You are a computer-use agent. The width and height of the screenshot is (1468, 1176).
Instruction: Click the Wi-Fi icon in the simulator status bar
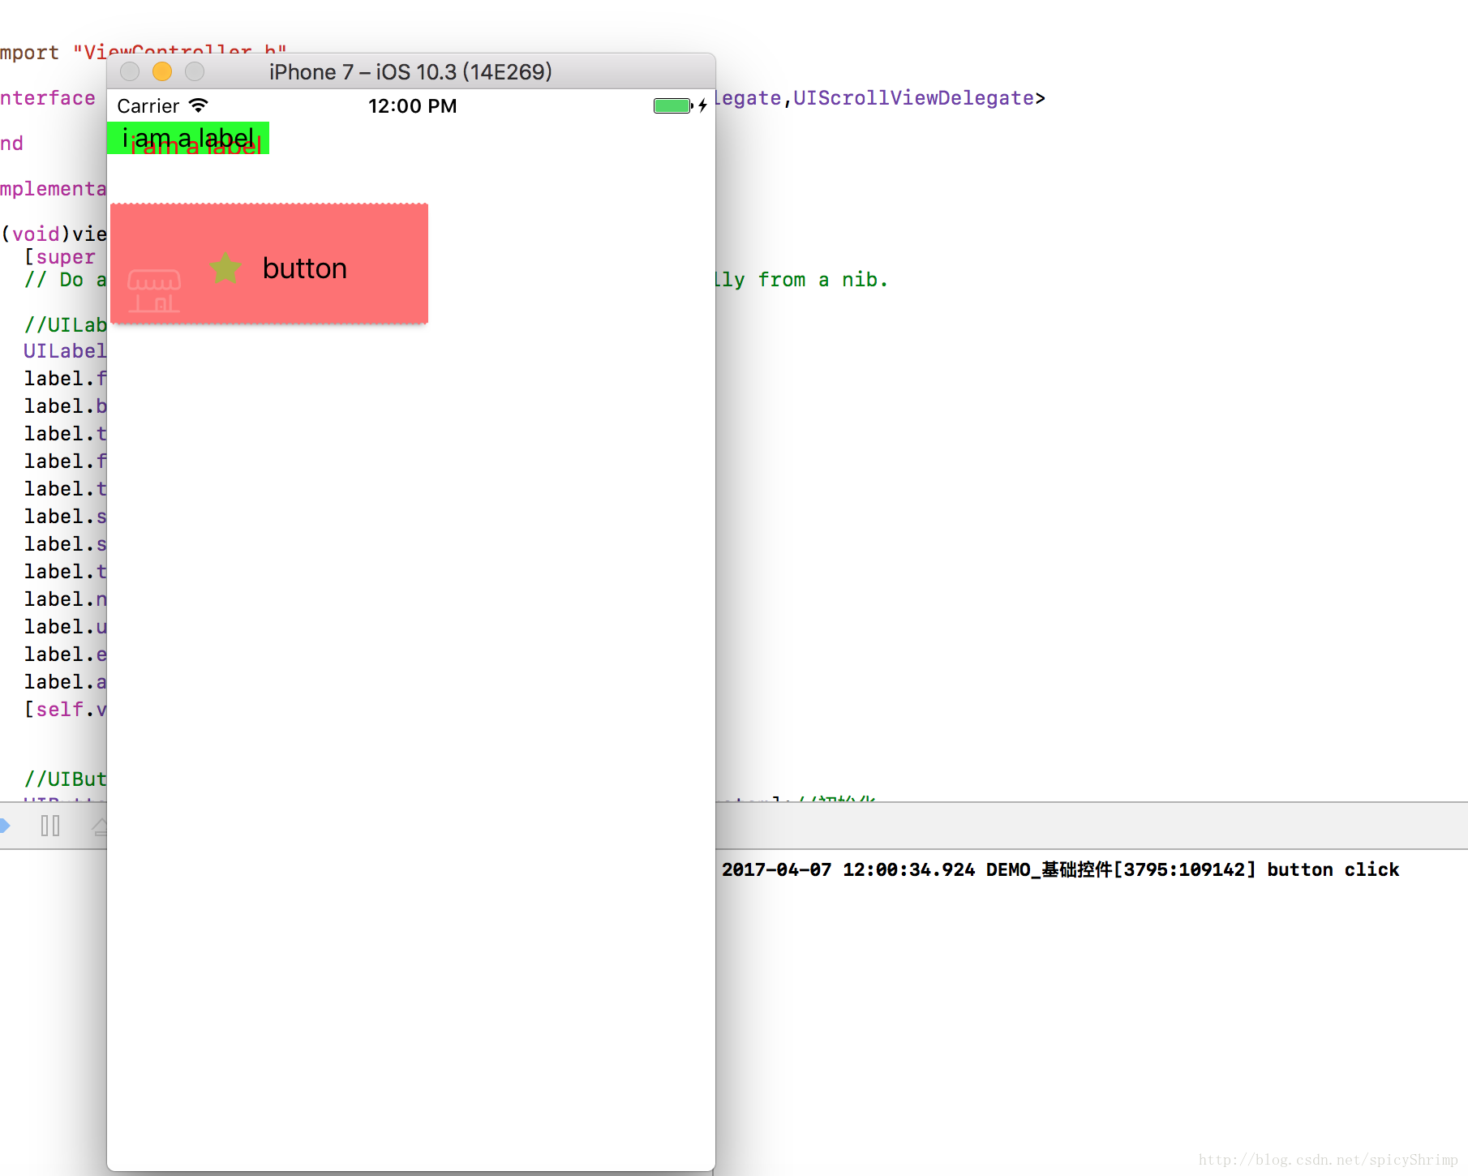199,105
